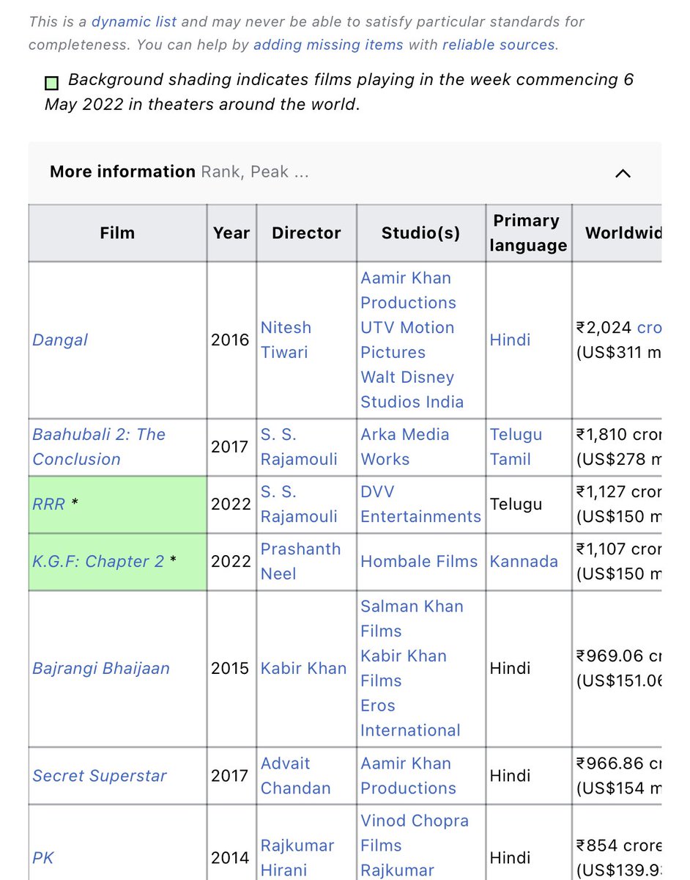Click the green shading legend square
Viewport: 690px width, 880px height.
tap(52, 81)
